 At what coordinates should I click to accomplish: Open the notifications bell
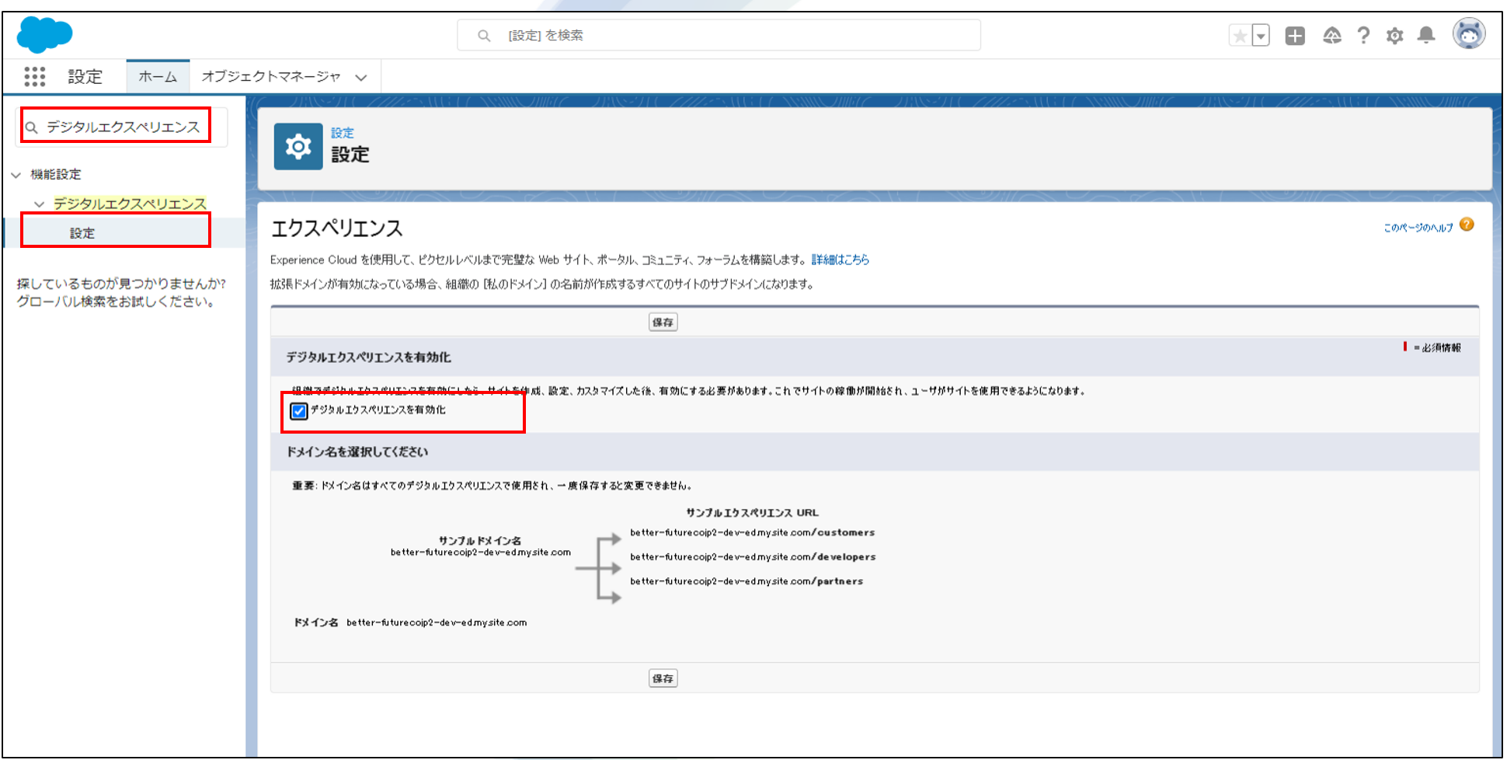(1426, 36)
